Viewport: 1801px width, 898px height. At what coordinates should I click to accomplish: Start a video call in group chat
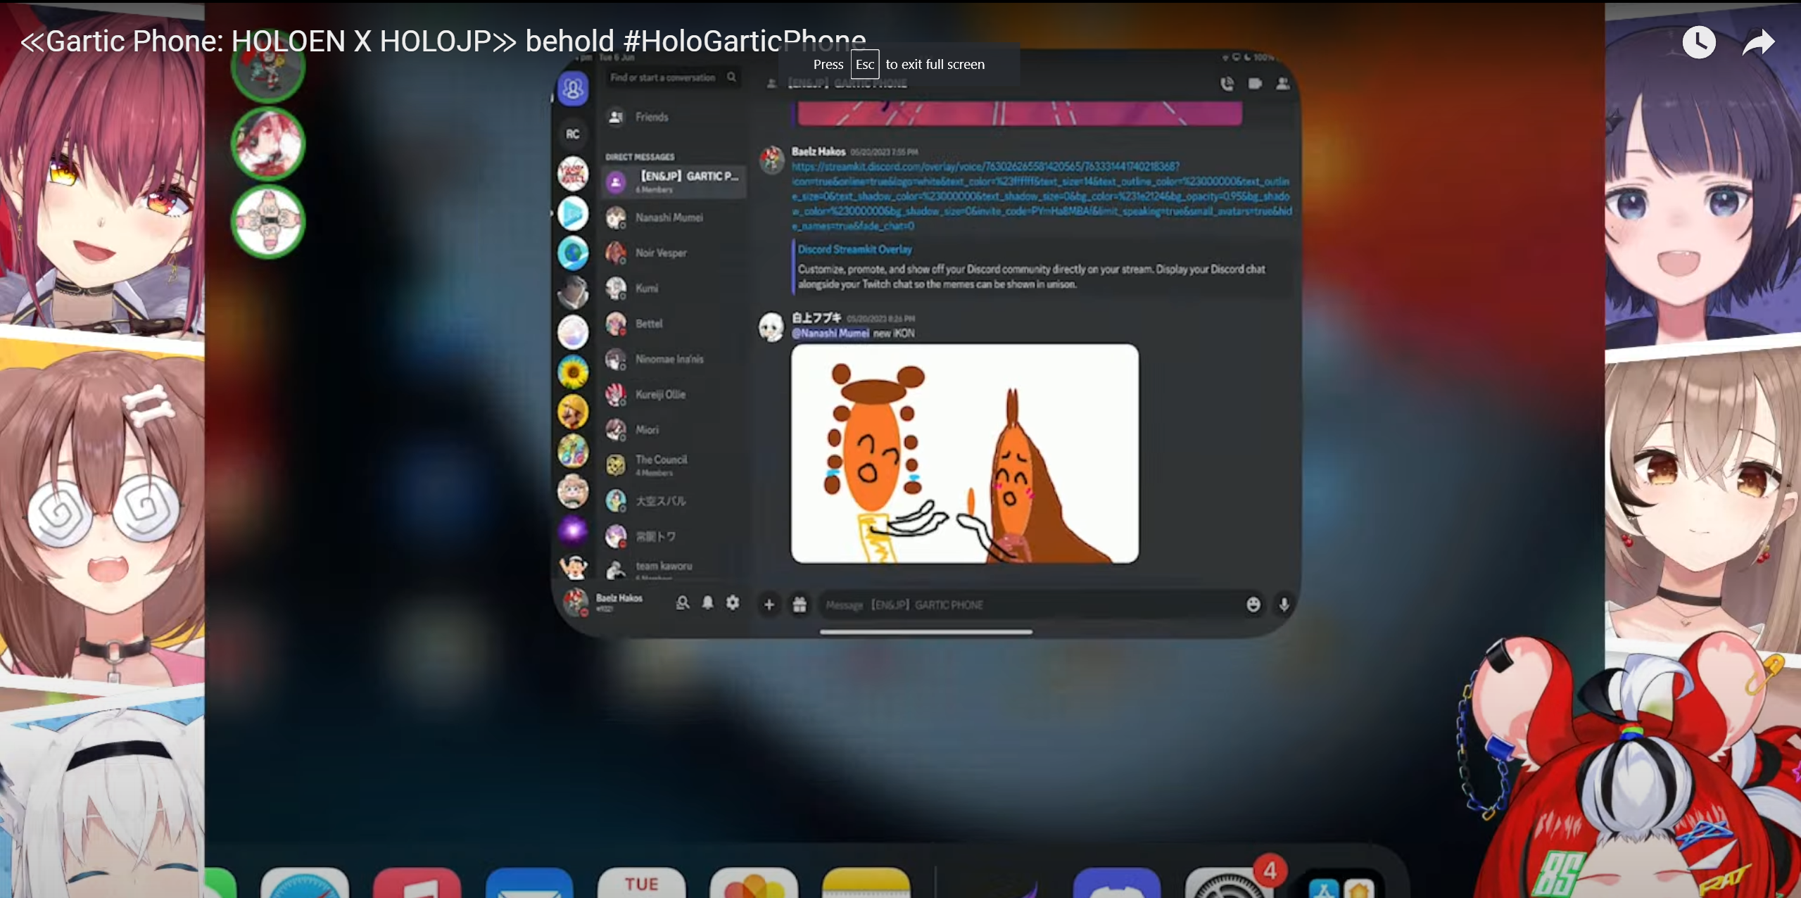coord(1255,84)
